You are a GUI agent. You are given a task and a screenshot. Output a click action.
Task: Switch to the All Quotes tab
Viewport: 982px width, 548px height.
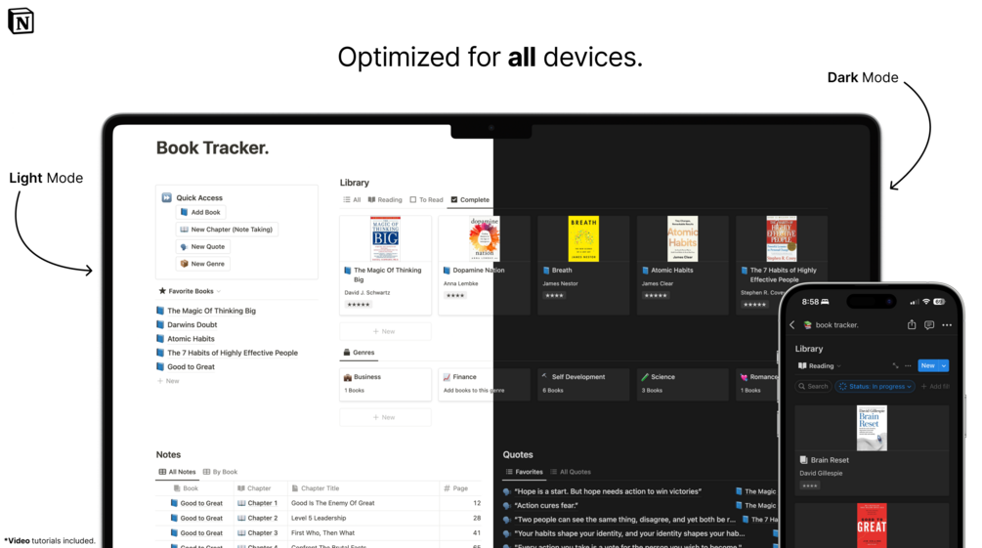571,472
